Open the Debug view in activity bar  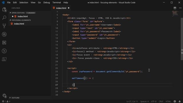(x=4, y=34)
